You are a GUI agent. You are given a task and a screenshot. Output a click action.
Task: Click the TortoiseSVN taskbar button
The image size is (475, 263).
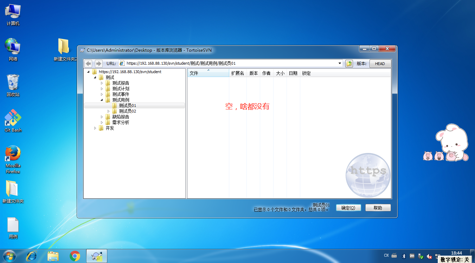(x=97, y=256)
